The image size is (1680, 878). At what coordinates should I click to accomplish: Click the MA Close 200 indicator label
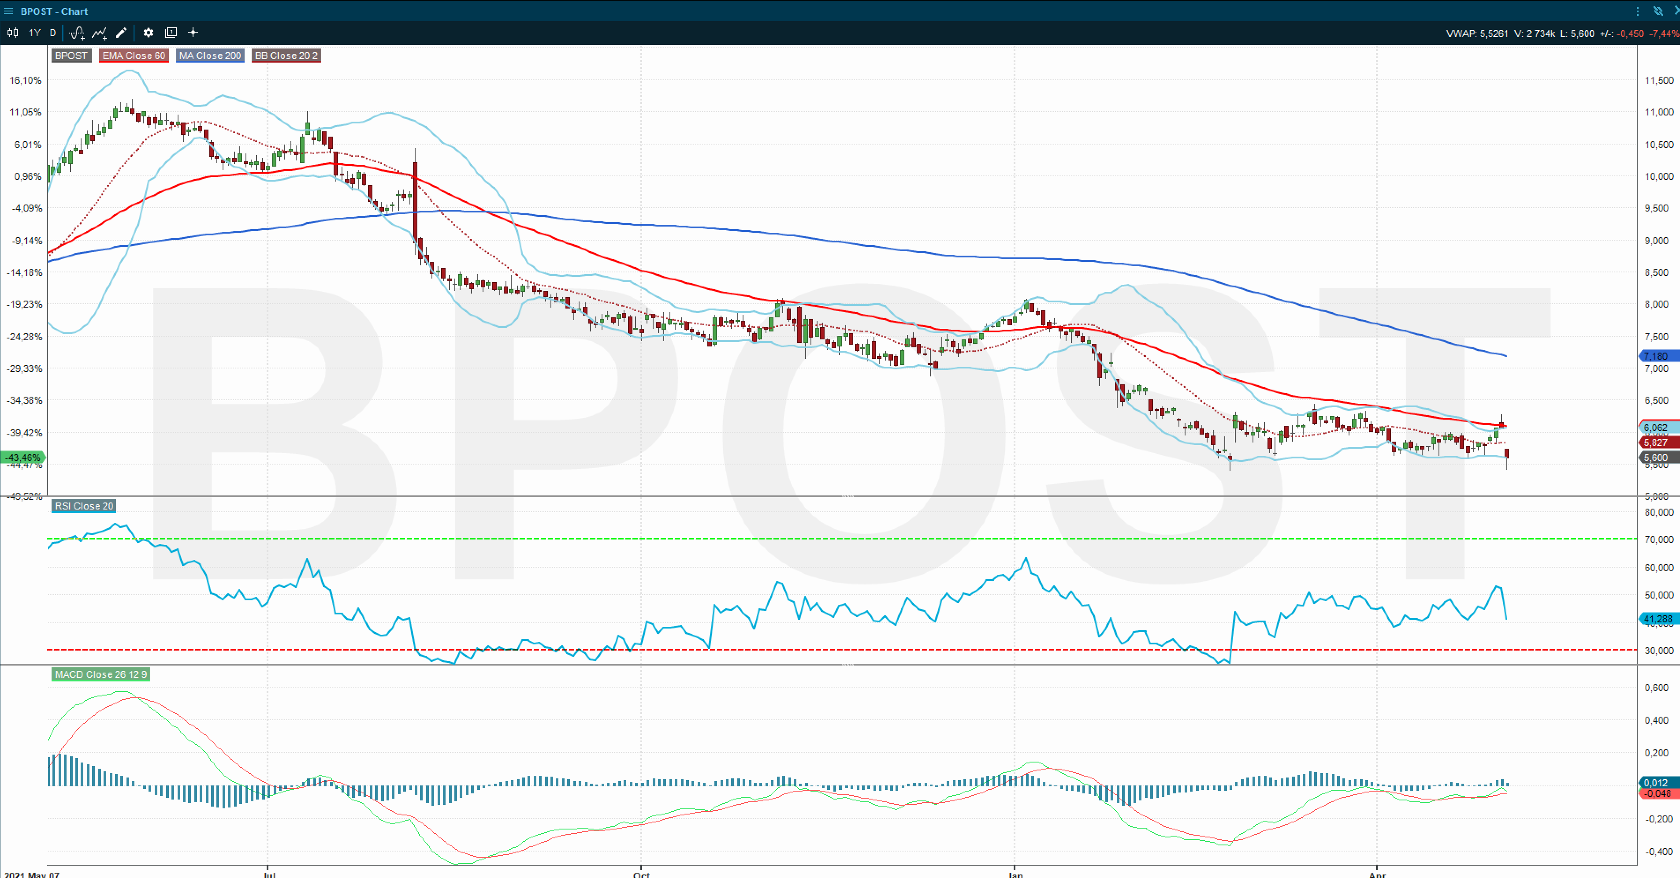coord(210,56)
